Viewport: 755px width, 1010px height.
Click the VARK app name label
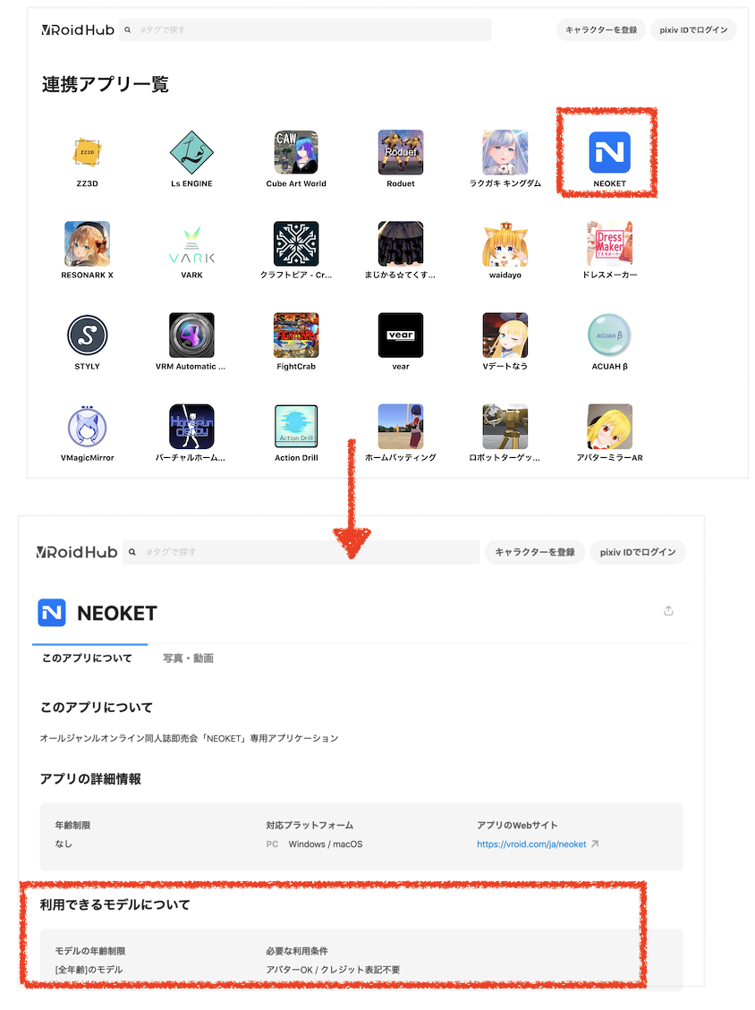point(191,275)
